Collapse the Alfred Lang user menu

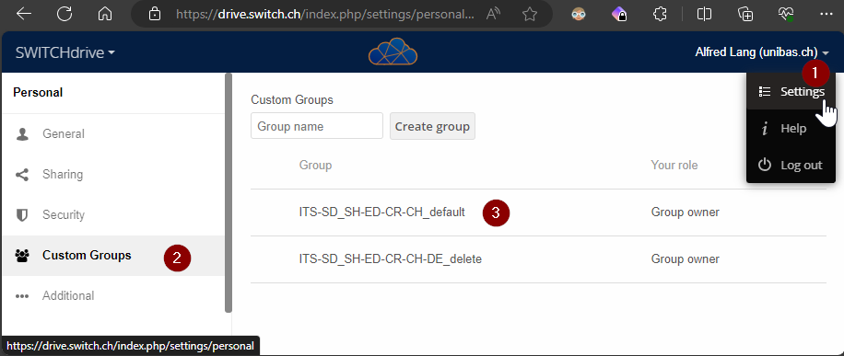pyautogui.click(x=762, y=52)
